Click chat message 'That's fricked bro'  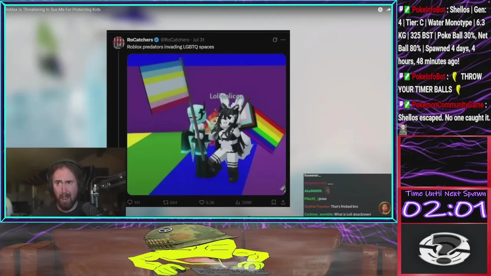pyautogui.click(x=344, y=207)
